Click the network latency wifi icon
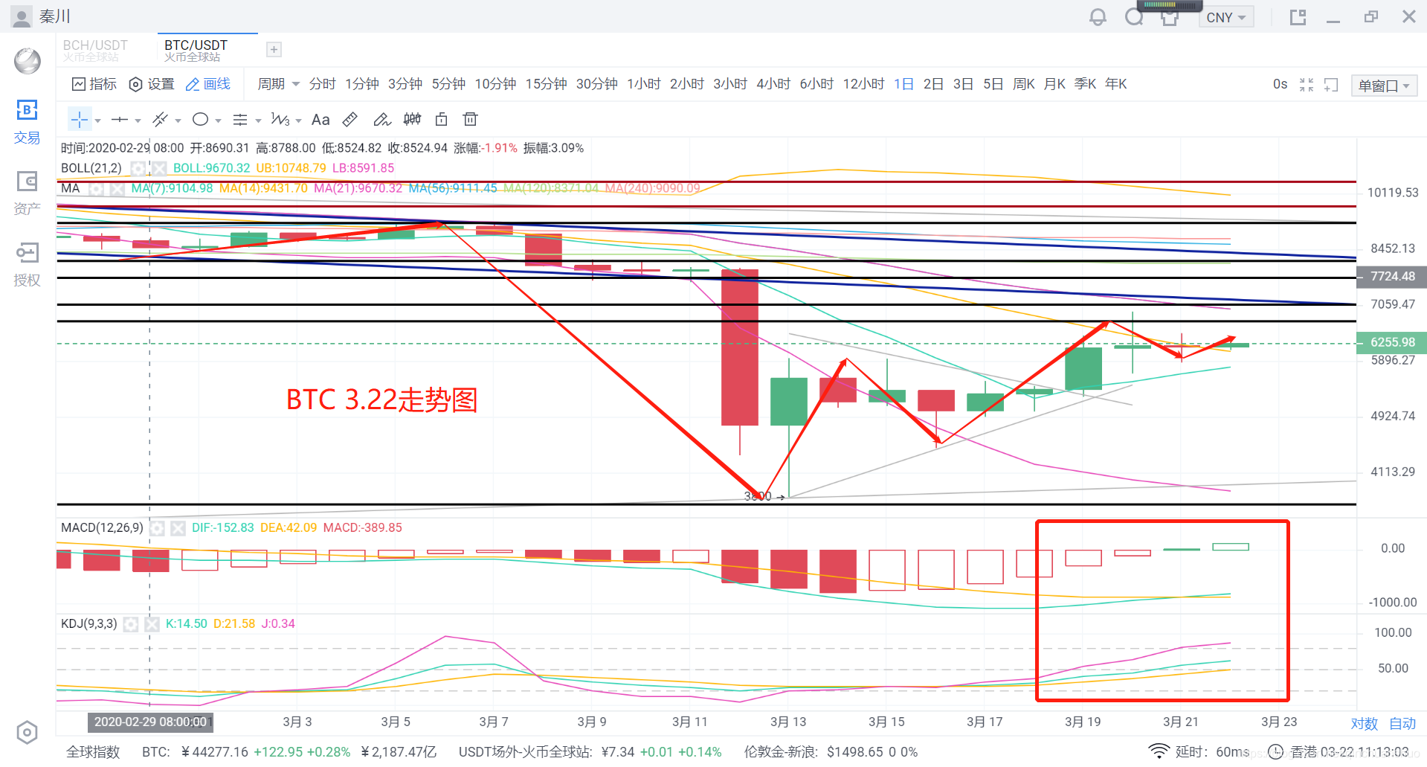This screenshot has width=1427, height=767. coord(1159,751)
